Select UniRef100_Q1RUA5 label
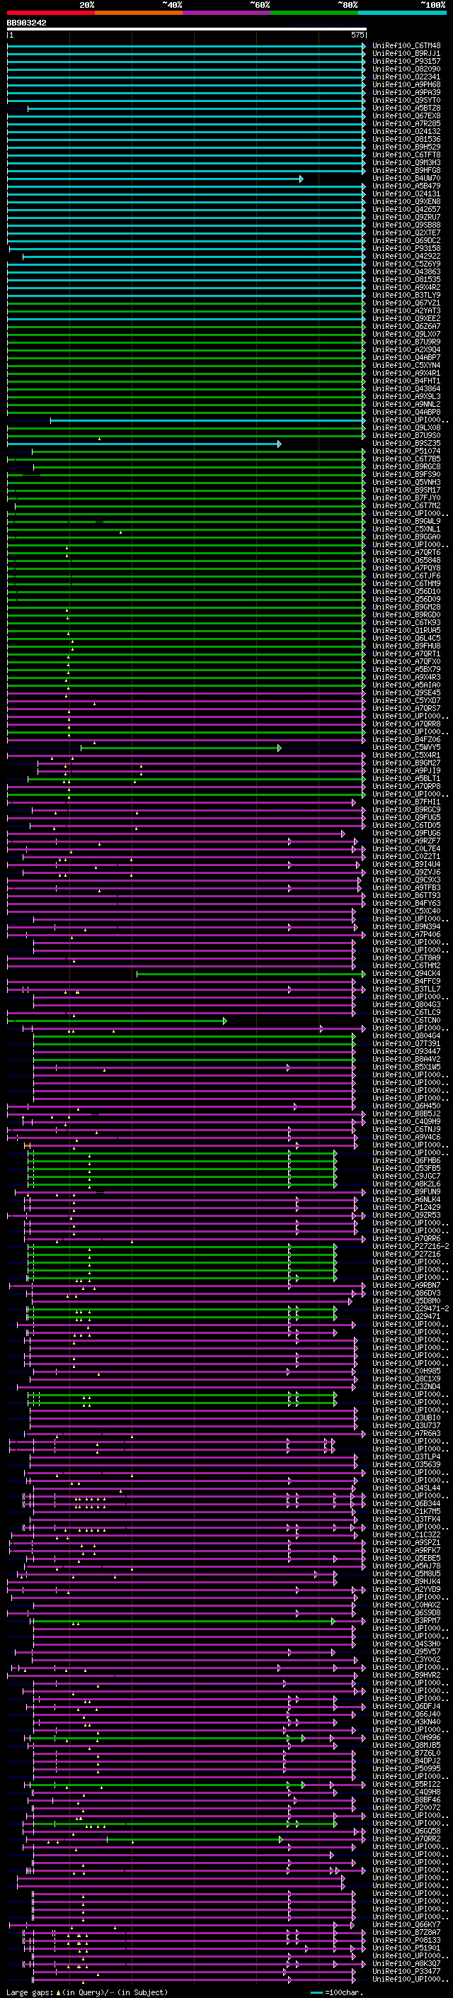This screenshot has width=453, height=1998. pyautogui.click(x=406, y=631)
